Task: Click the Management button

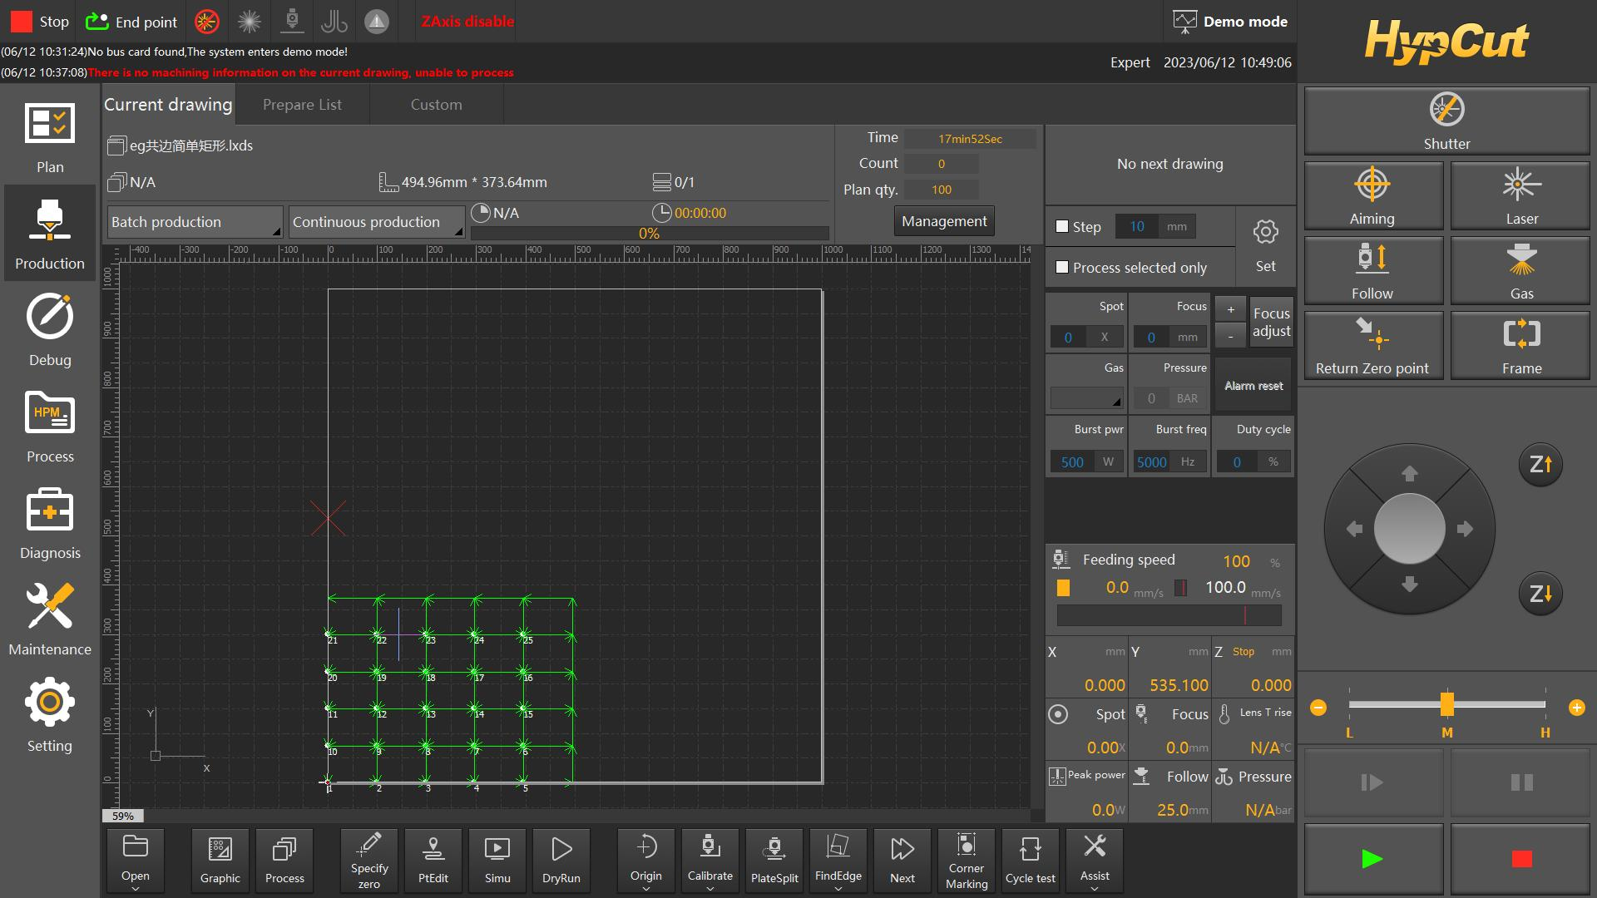Action: pos(944,221)
